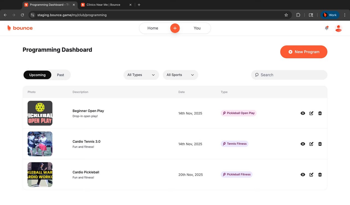
Task: Go to the Home navigation link
Action: (153, 28)
